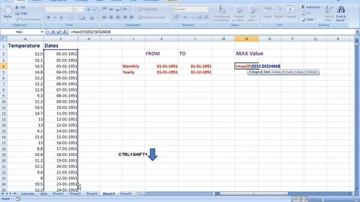Open the font size dropdown

83,10
